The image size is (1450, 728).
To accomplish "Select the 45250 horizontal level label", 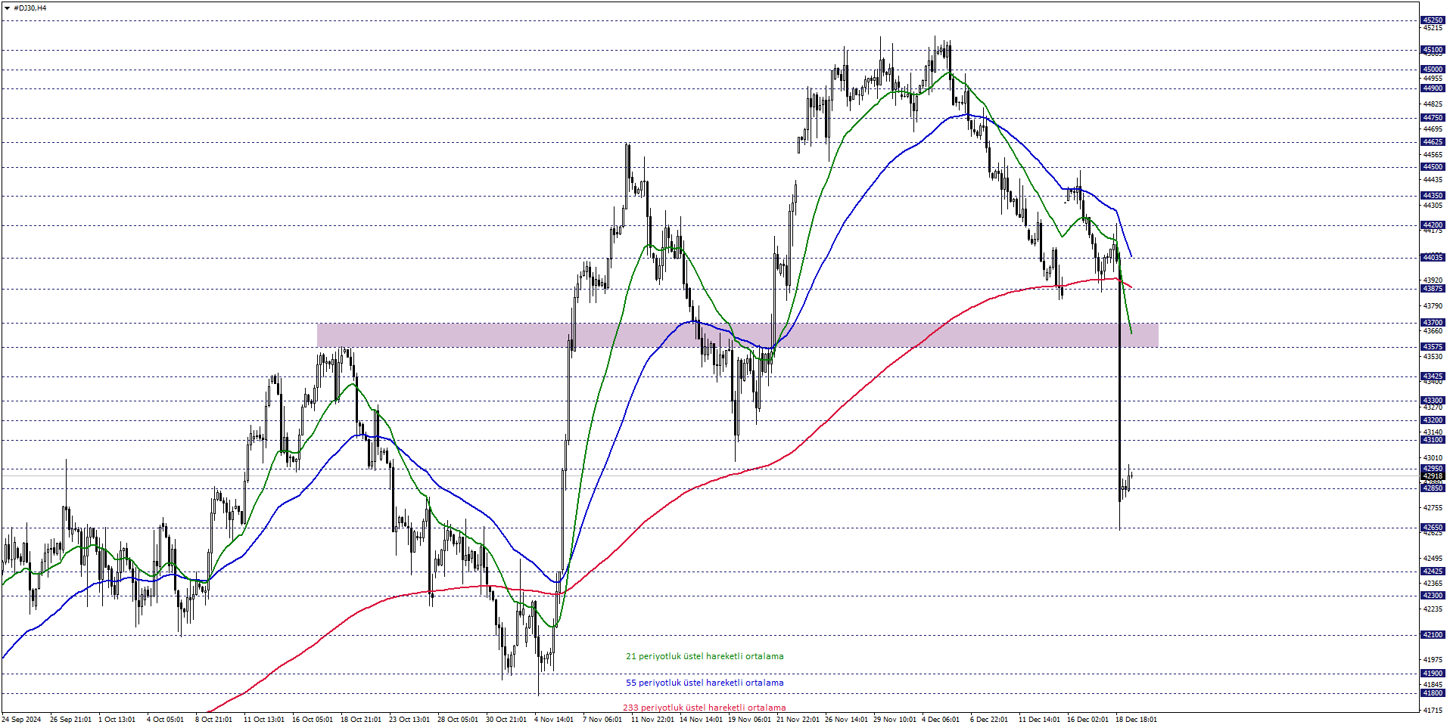I will pos(1433,20).
